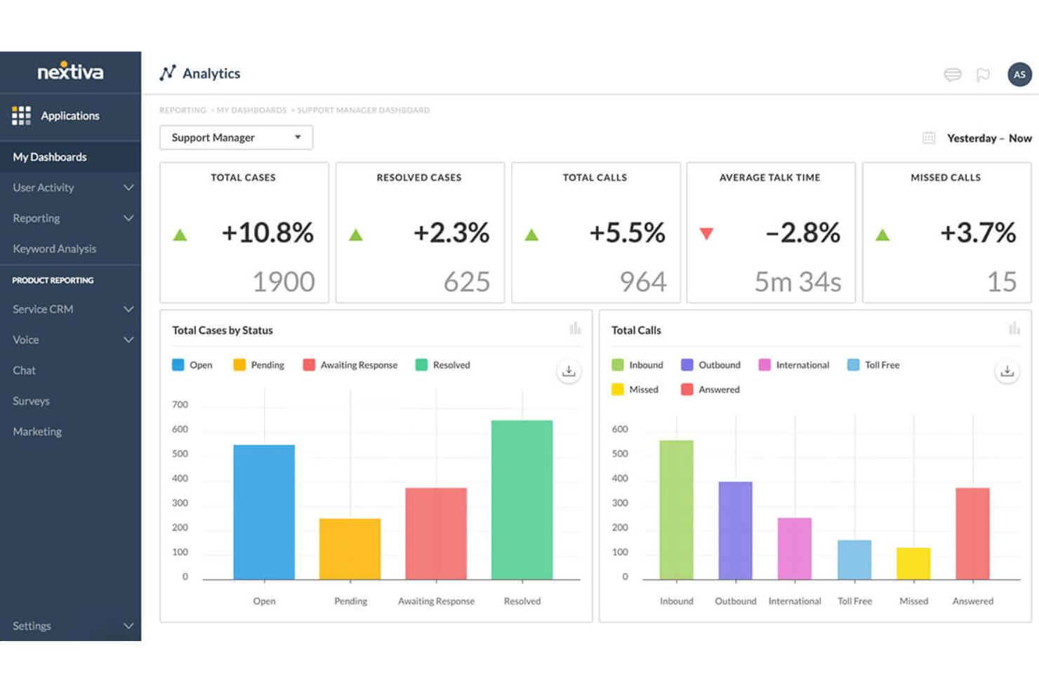
Task: Open the AS user avatar menu
Action: 1019,74
